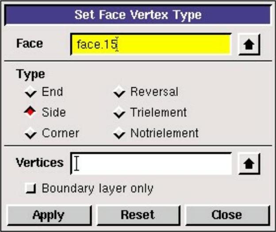
Task: Enable the Boundary layer only checkbox
Action: (x=31, y=189)
